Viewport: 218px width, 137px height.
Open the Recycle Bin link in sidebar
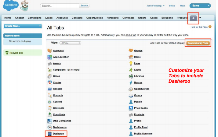pyautogui.click(x=16, y=53)
